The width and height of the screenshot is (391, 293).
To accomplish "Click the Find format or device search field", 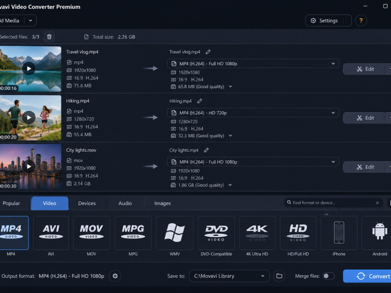I will pos(333,203).
